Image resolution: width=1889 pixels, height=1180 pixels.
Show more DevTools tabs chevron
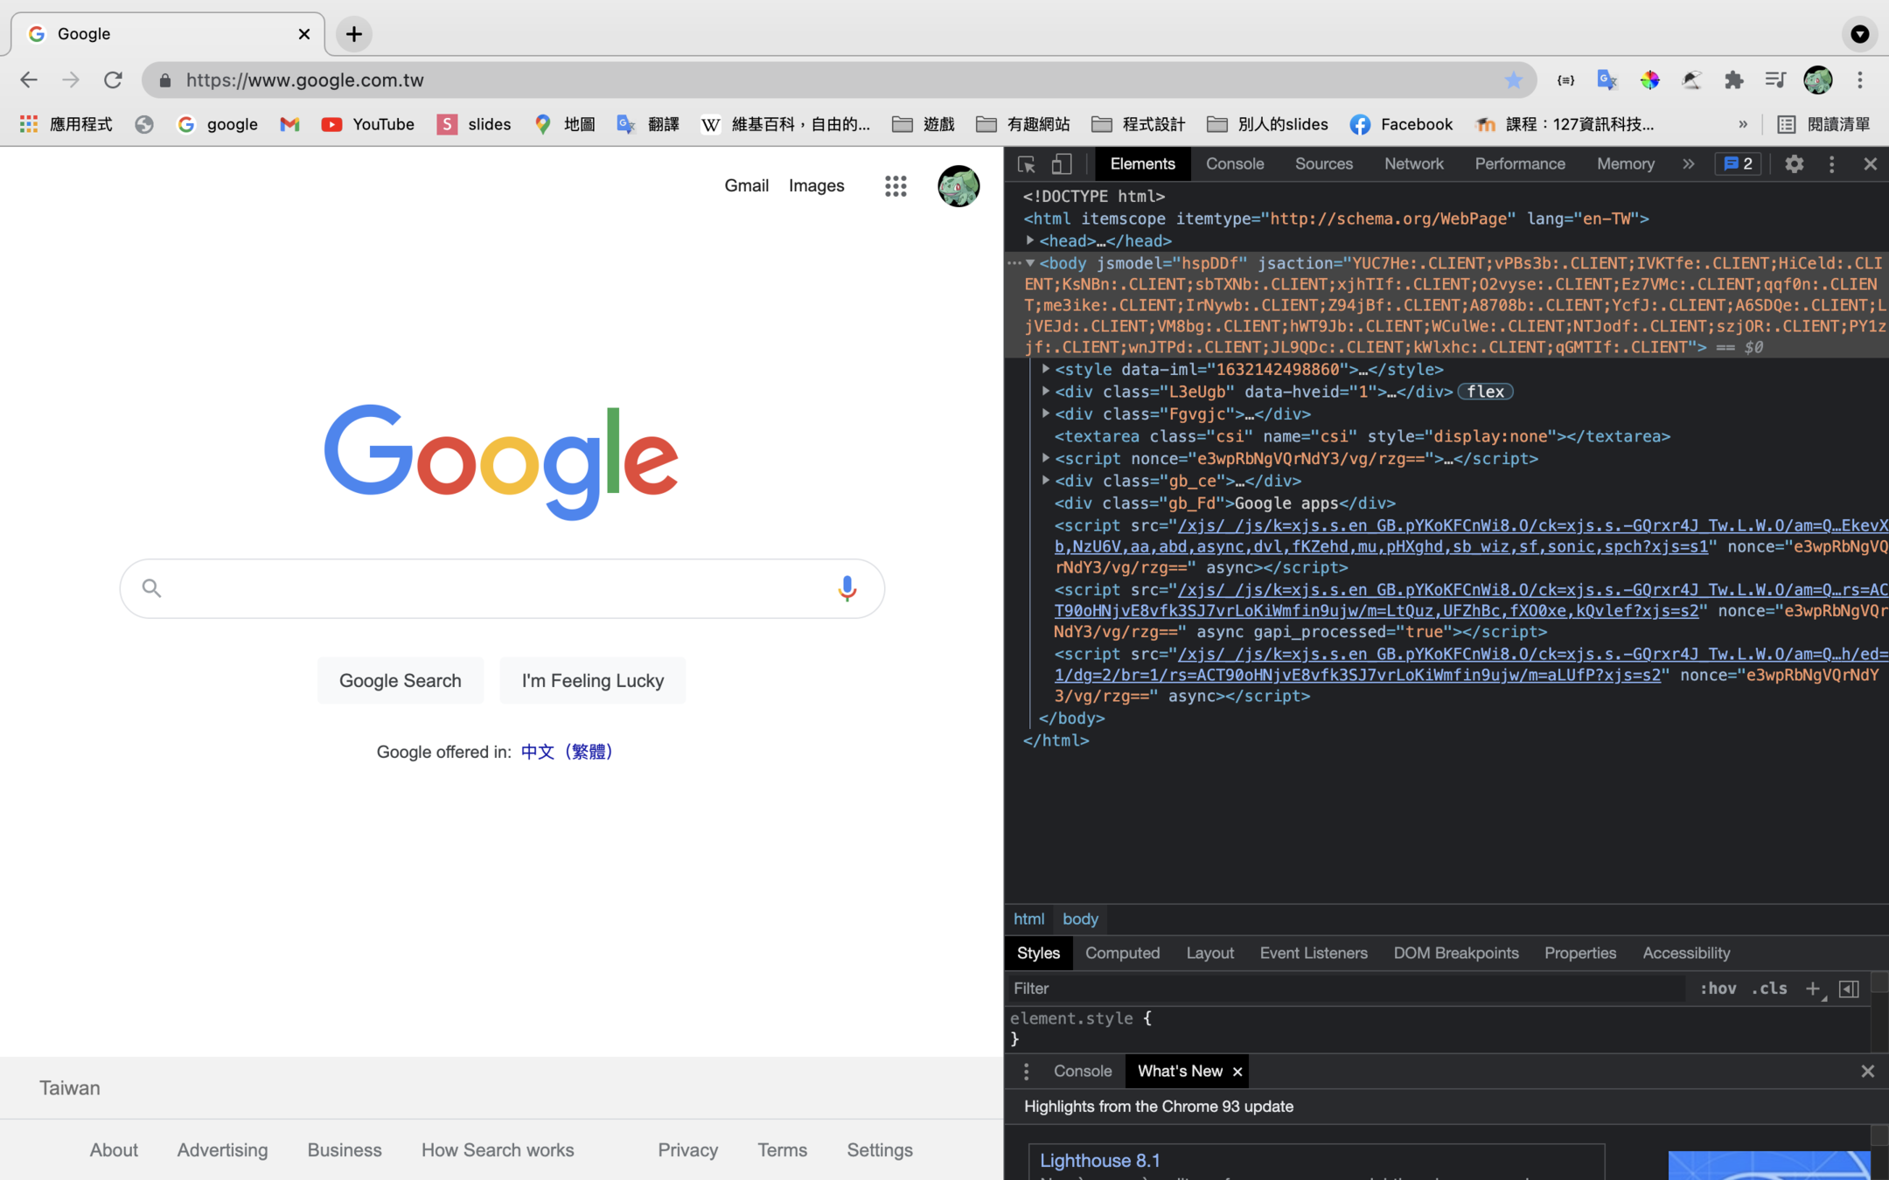[x=1688, y=164]
